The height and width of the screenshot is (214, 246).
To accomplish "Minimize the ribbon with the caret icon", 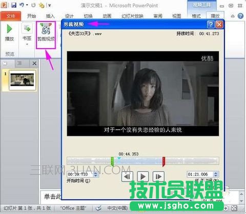I will (x=233, y=16).
